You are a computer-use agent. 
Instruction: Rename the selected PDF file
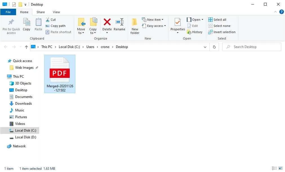pyautogui.click(x=119, y=24)
